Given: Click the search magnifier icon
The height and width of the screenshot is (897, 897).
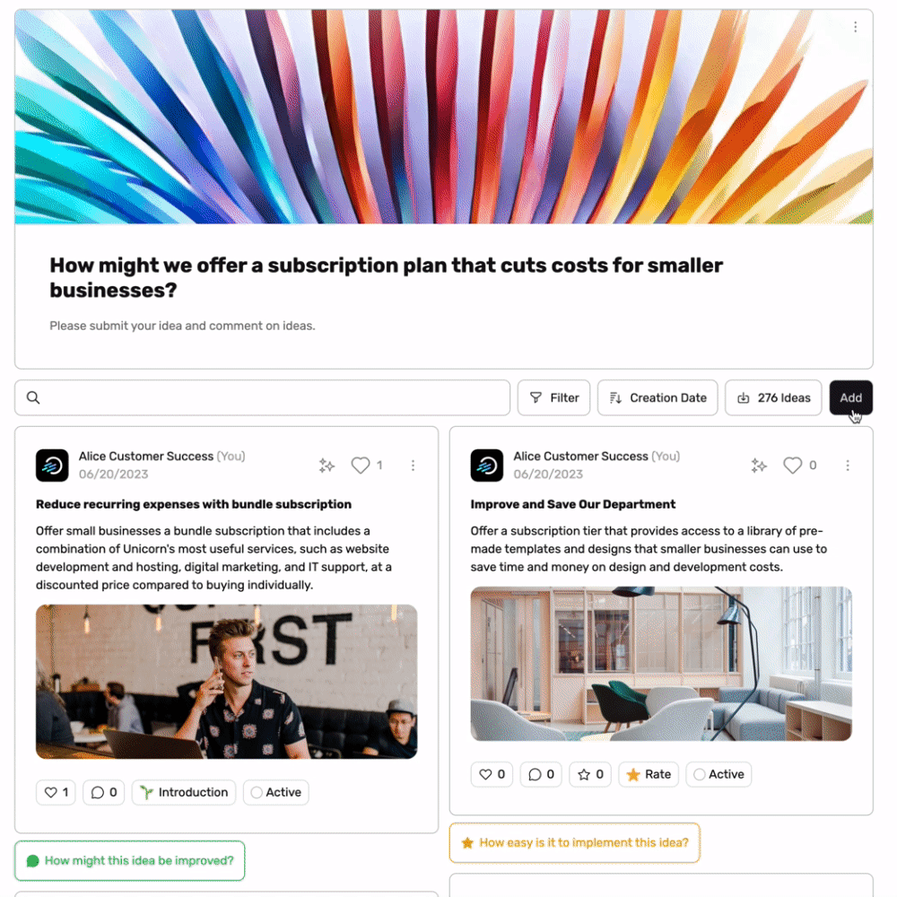Looking at the screenshot, I should pos(33,397).
